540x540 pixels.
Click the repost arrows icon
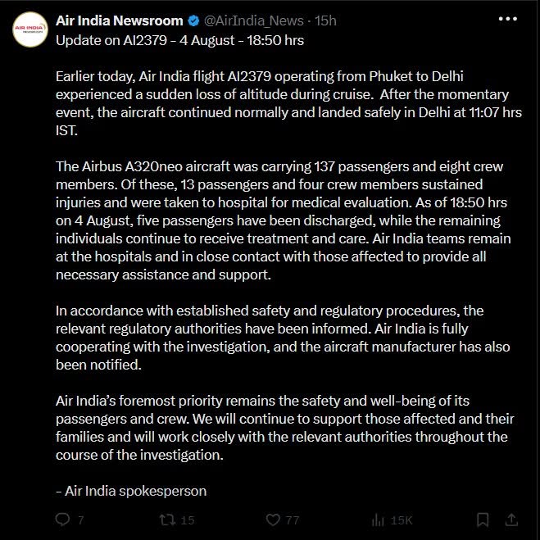point(167,520)
